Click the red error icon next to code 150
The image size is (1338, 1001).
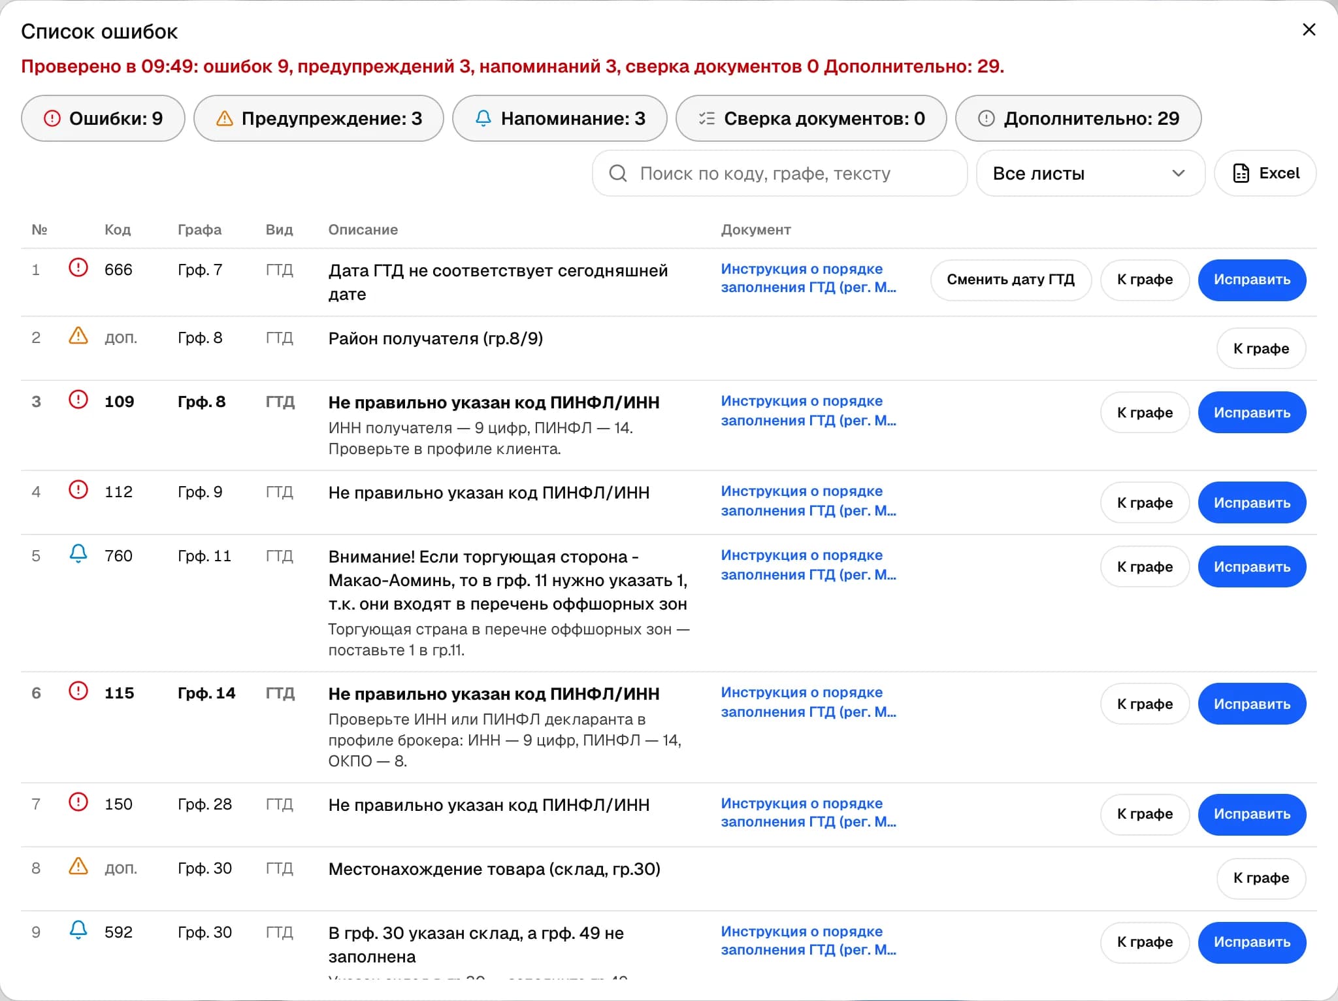[78, 802]
